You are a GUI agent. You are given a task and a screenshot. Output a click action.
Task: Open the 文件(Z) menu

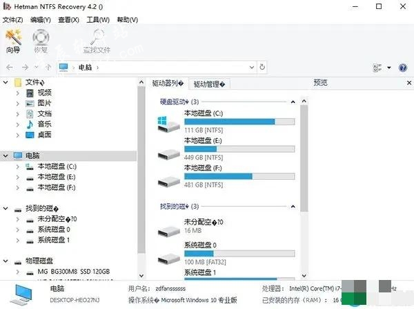tap(12, 20)
